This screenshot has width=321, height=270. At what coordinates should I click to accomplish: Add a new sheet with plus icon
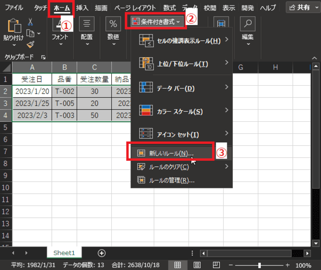pos(102,253)
